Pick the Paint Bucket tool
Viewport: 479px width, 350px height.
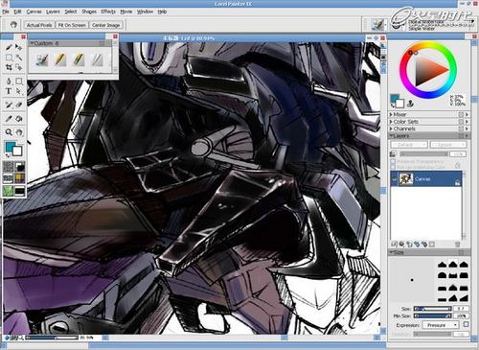(19, 119)
